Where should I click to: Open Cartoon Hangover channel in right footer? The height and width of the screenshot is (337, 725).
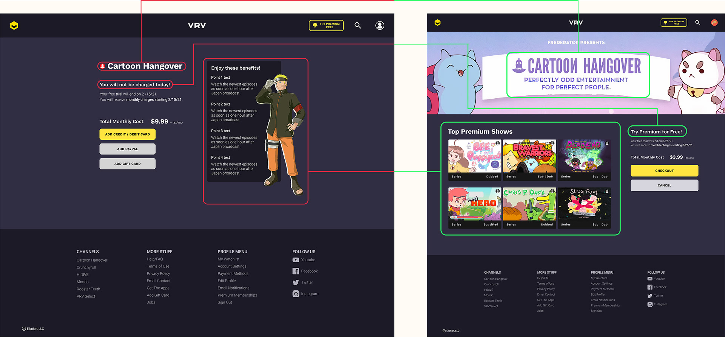(x=496, y=279)
